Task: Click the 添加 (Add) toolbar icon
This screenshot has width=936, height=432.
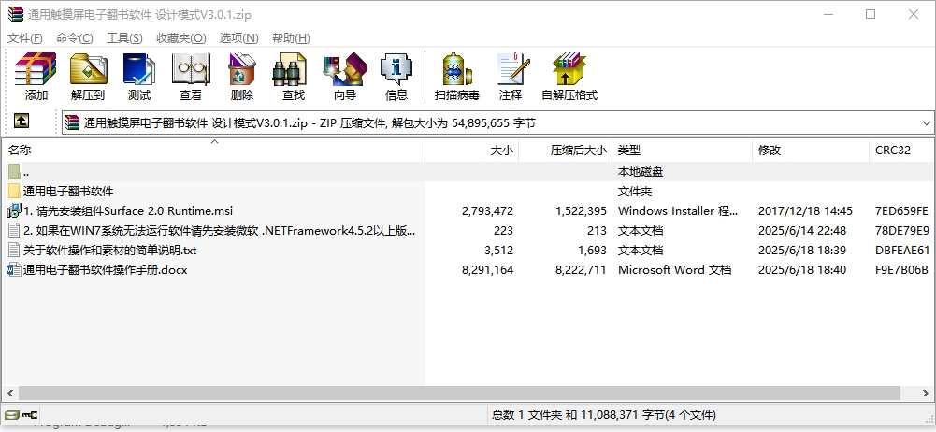Action: point(36,70)
